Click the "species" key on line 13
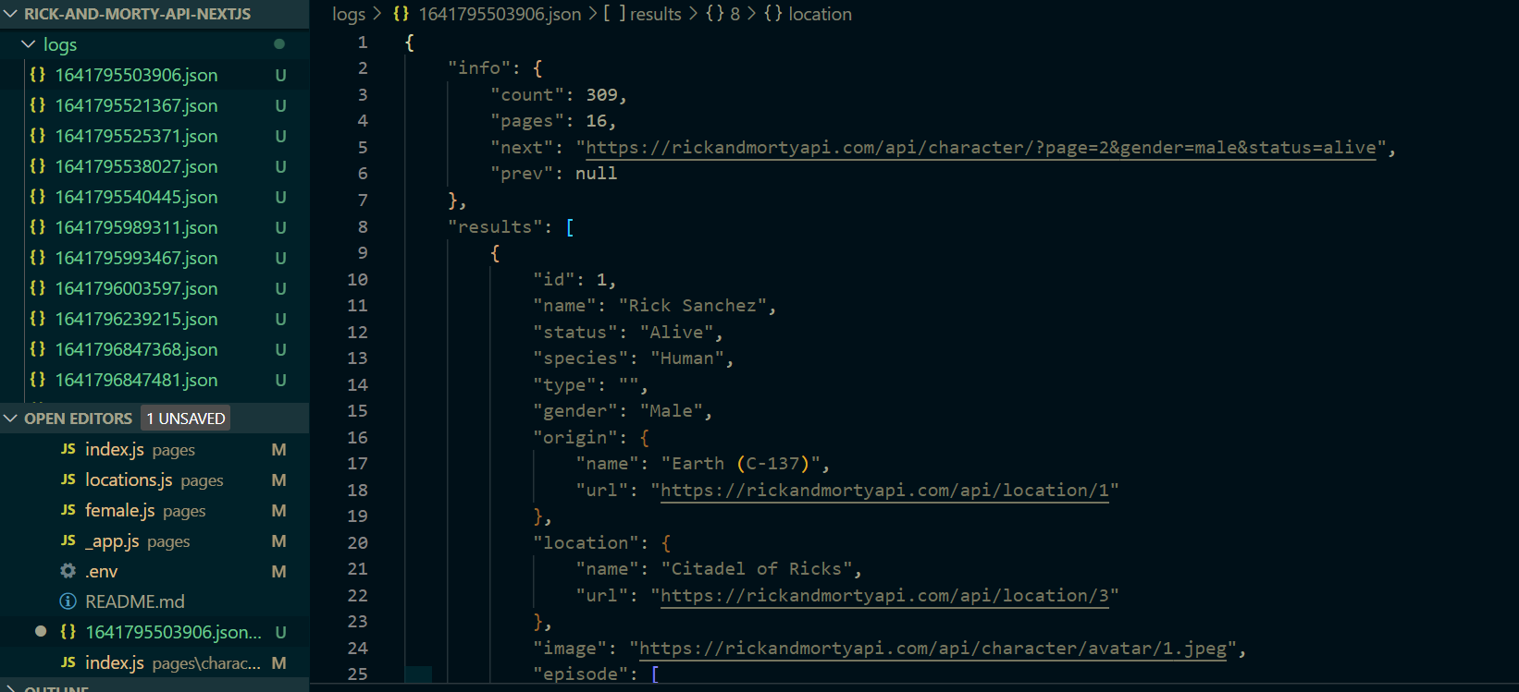 (x=580, y=358)
